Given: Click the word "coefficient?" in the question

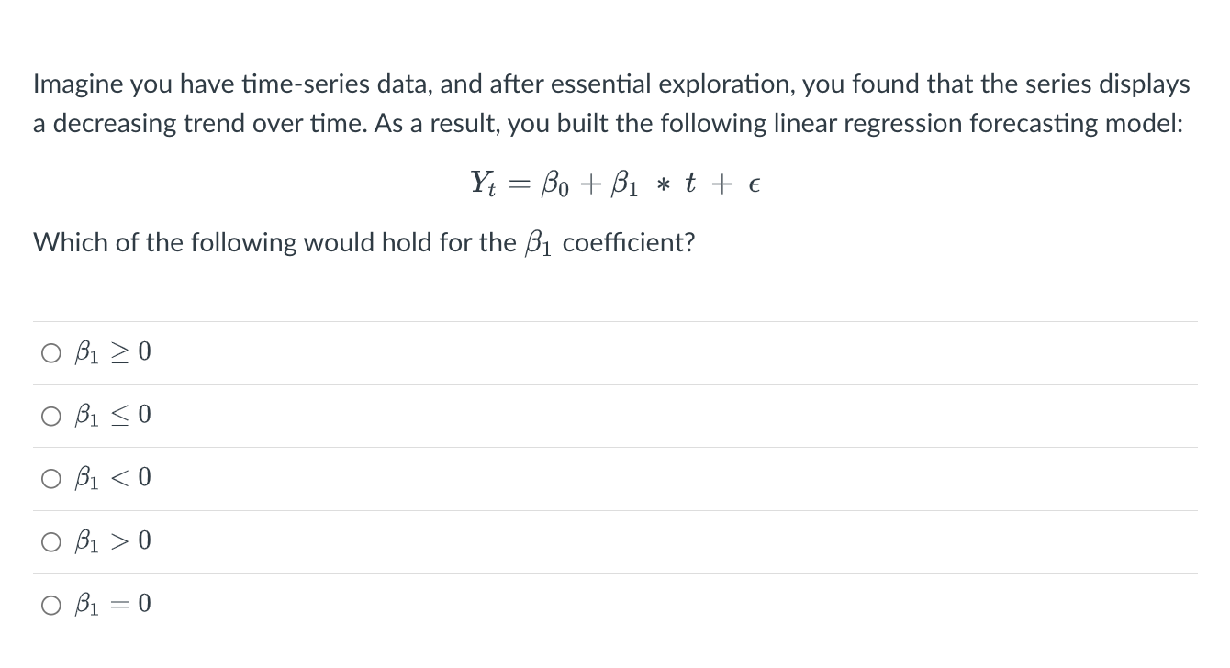Looking at the screenshot, I should tap(629, 243).
